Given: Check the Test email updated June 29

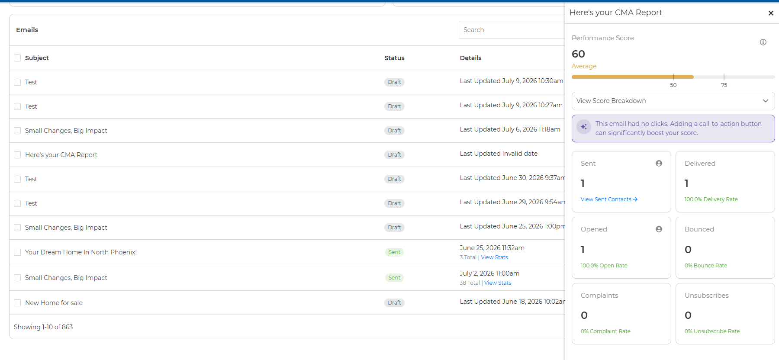Looking at the screenshot, I should click(17, 203).
